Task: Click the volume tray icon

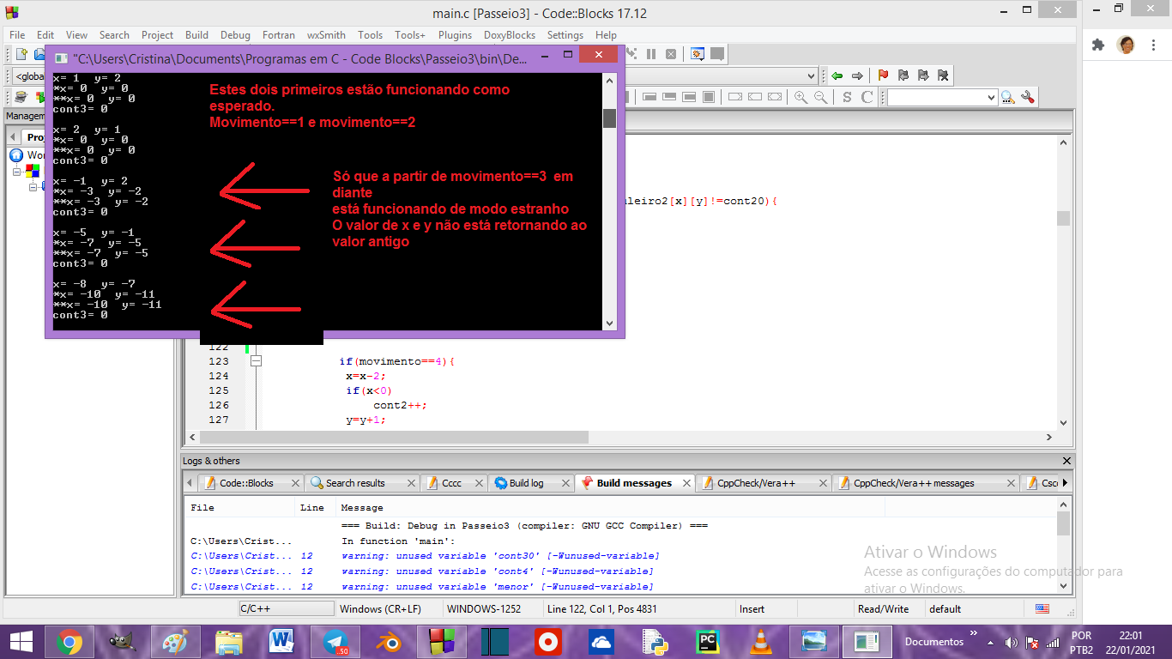Action: 1012,642
